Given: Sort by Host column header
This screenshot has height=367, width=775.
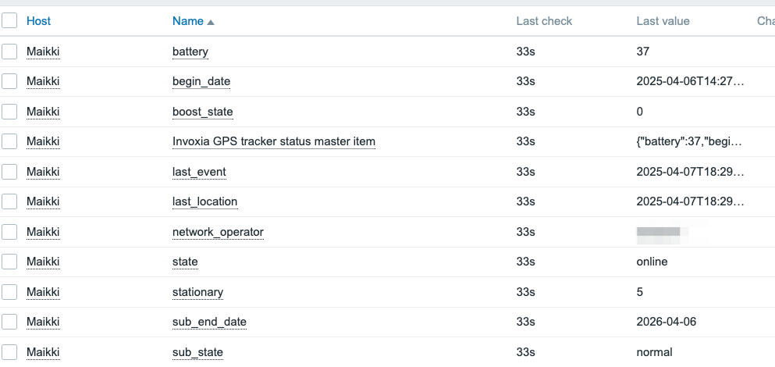Looking at the screenshot, I should pyautogui.click(x=38, y=21).
